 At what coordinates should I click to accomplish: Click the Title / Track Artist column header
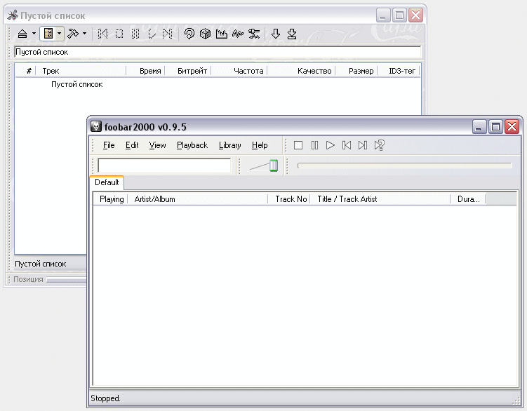point(380,199)
